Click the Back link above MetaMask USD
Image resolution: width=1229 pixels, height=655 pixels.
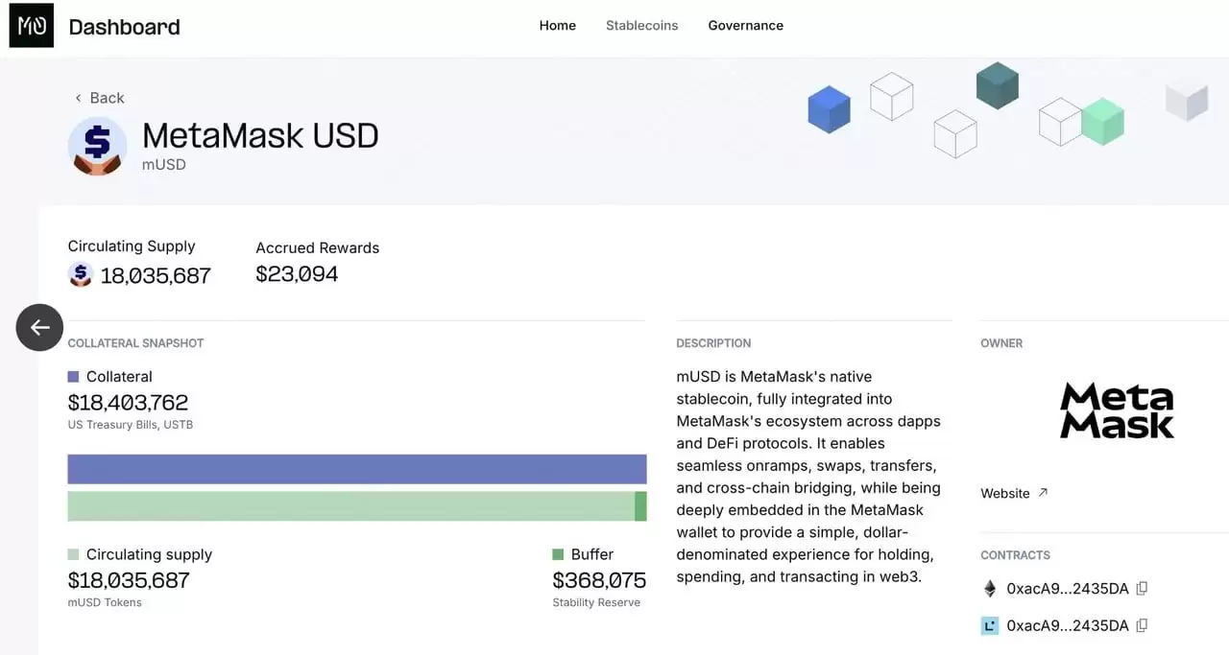pos(99,97)
